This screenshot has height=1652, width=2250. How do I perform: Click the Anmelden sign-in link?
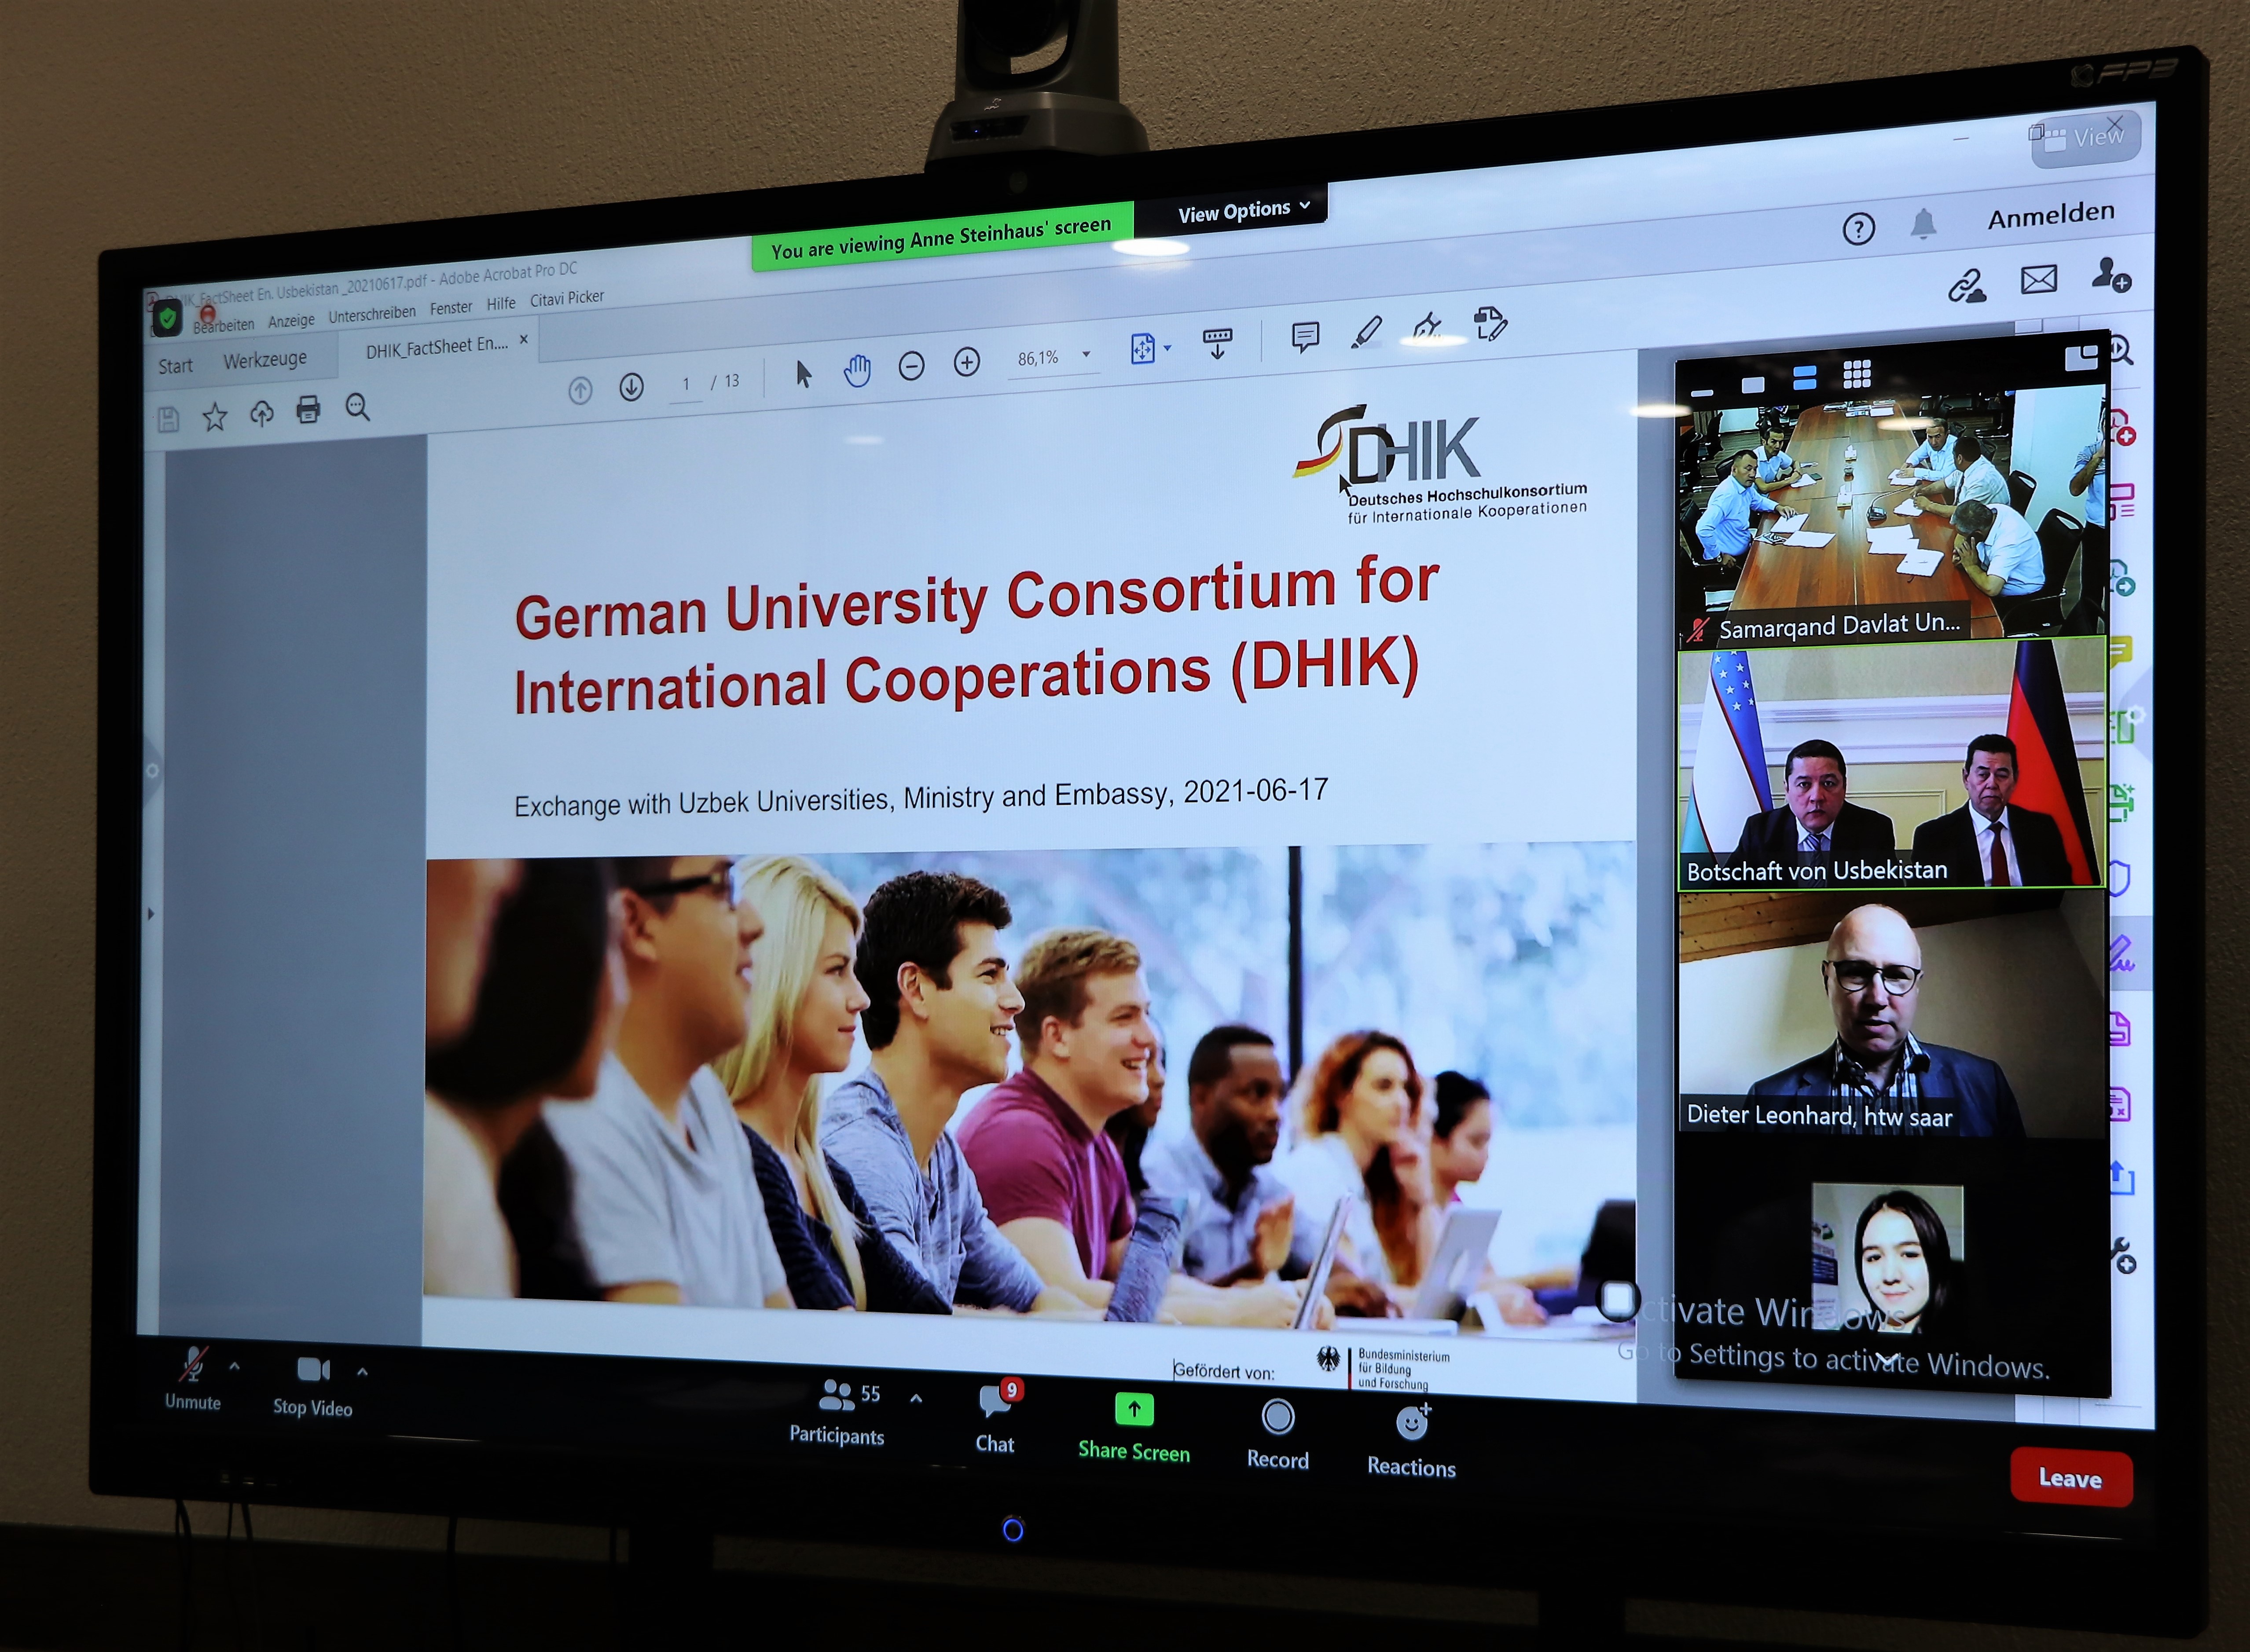[x=2051, y=216]
